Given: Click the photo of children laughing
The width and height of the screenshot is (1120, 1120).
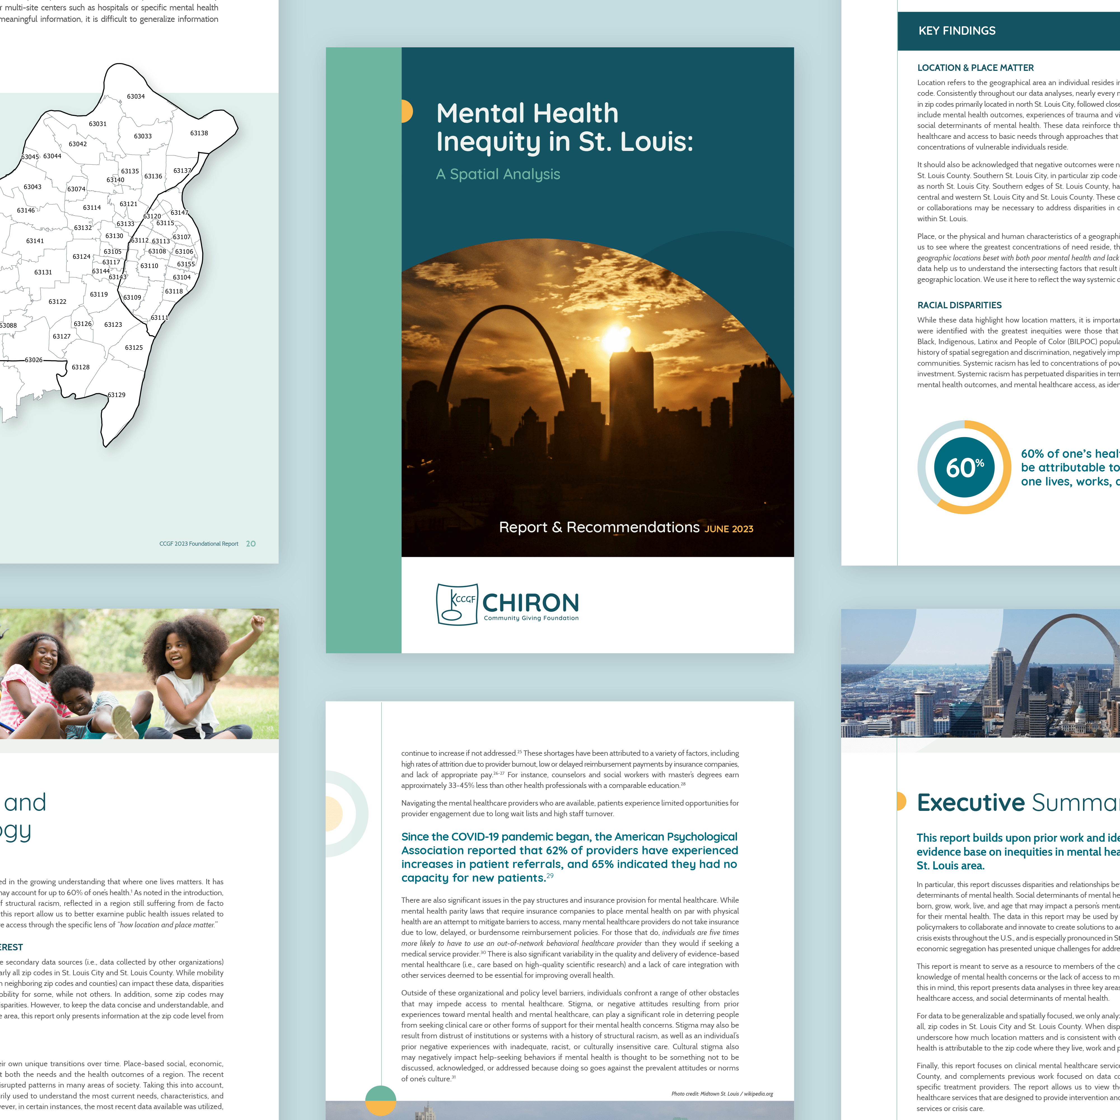Looking at the screenshot, I should tap(139, 674).
